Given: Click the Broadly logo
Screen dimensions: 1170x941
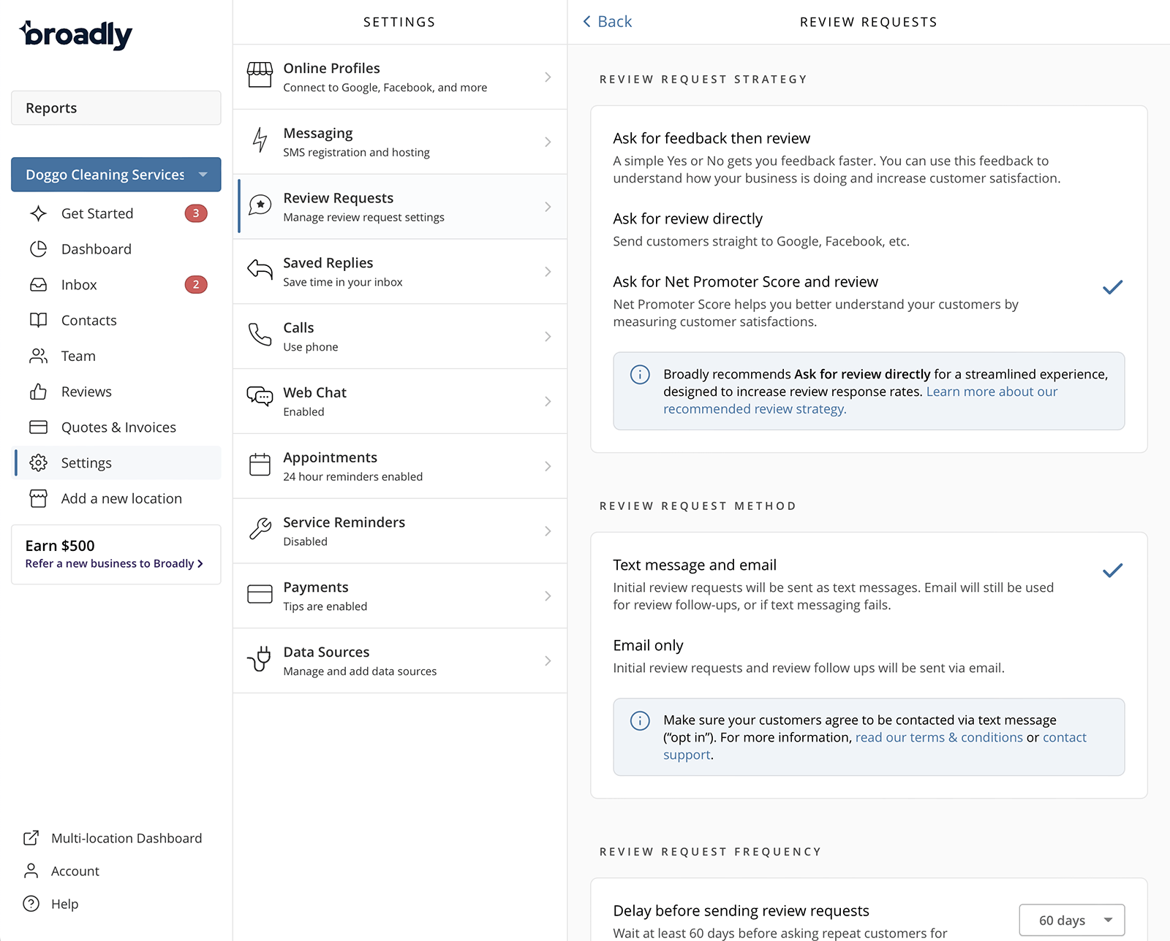Looking at the screenshot, I should pyautogui.click(x=76, y=34).
